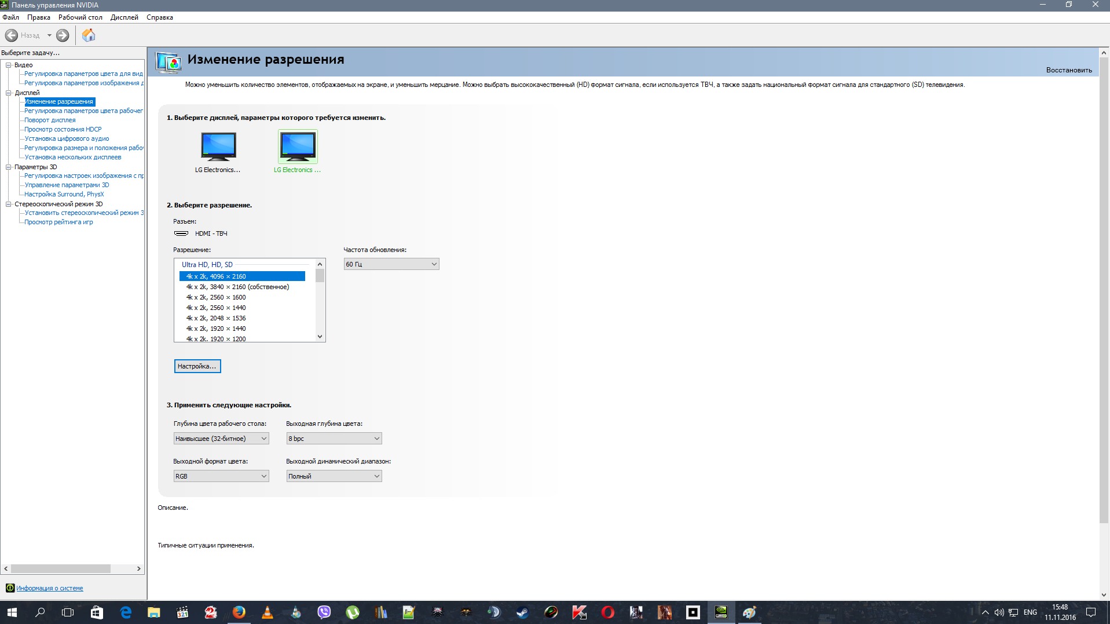Open Поворот дисплея task
The width and height of the screenshot is (1110, 624).
(x=50, y=120)
